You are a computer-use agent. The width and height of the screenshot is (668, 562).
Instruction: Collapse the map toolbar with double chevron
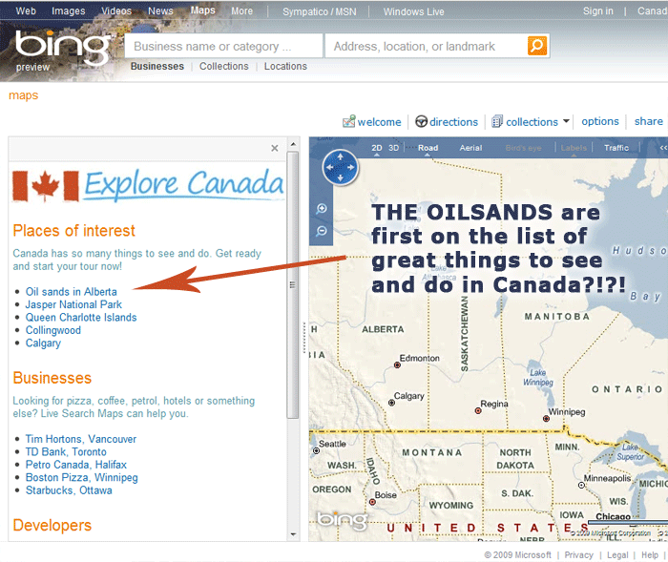[663, 148]
